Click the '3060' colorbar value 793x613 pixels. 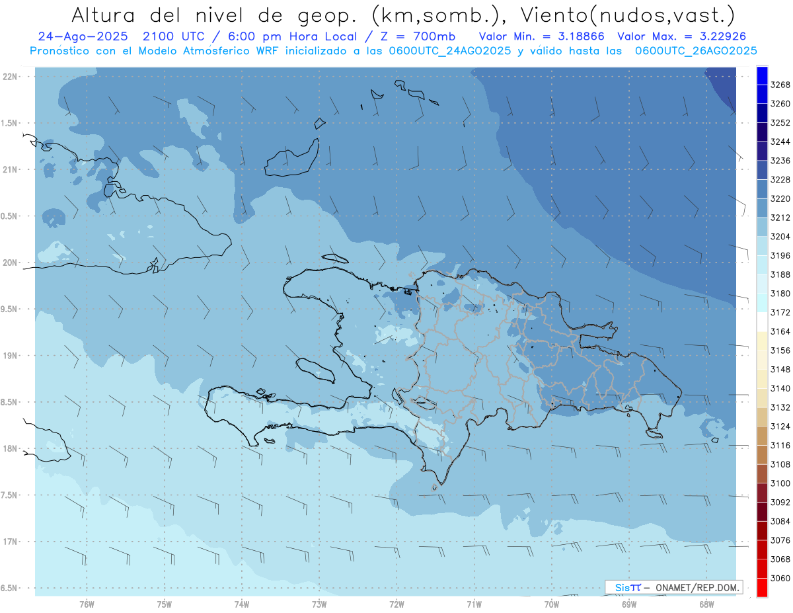point(780,578)
